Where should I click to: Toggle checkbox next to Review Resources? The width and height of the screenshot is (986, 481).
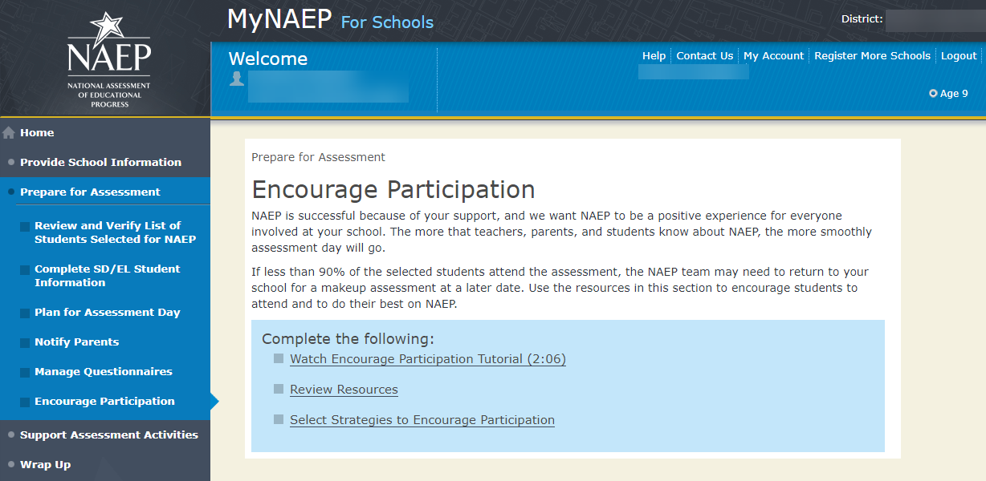[279, 389]
